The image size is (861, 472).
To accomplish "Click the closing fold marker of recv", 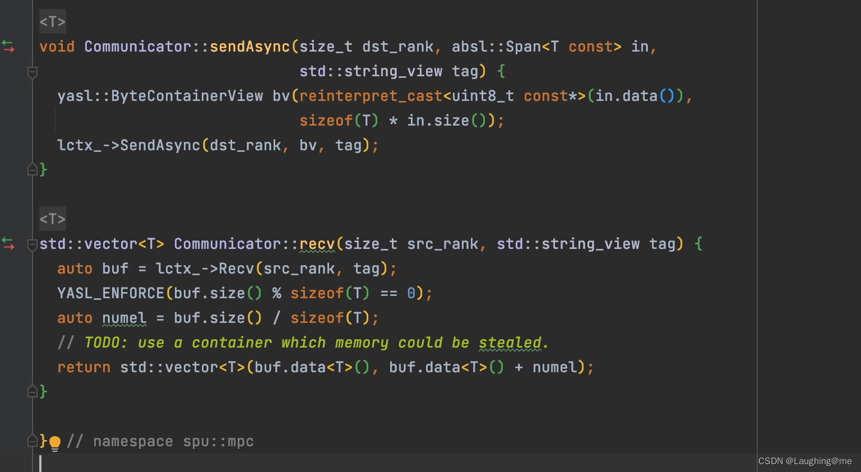I will tap(33, 391).
